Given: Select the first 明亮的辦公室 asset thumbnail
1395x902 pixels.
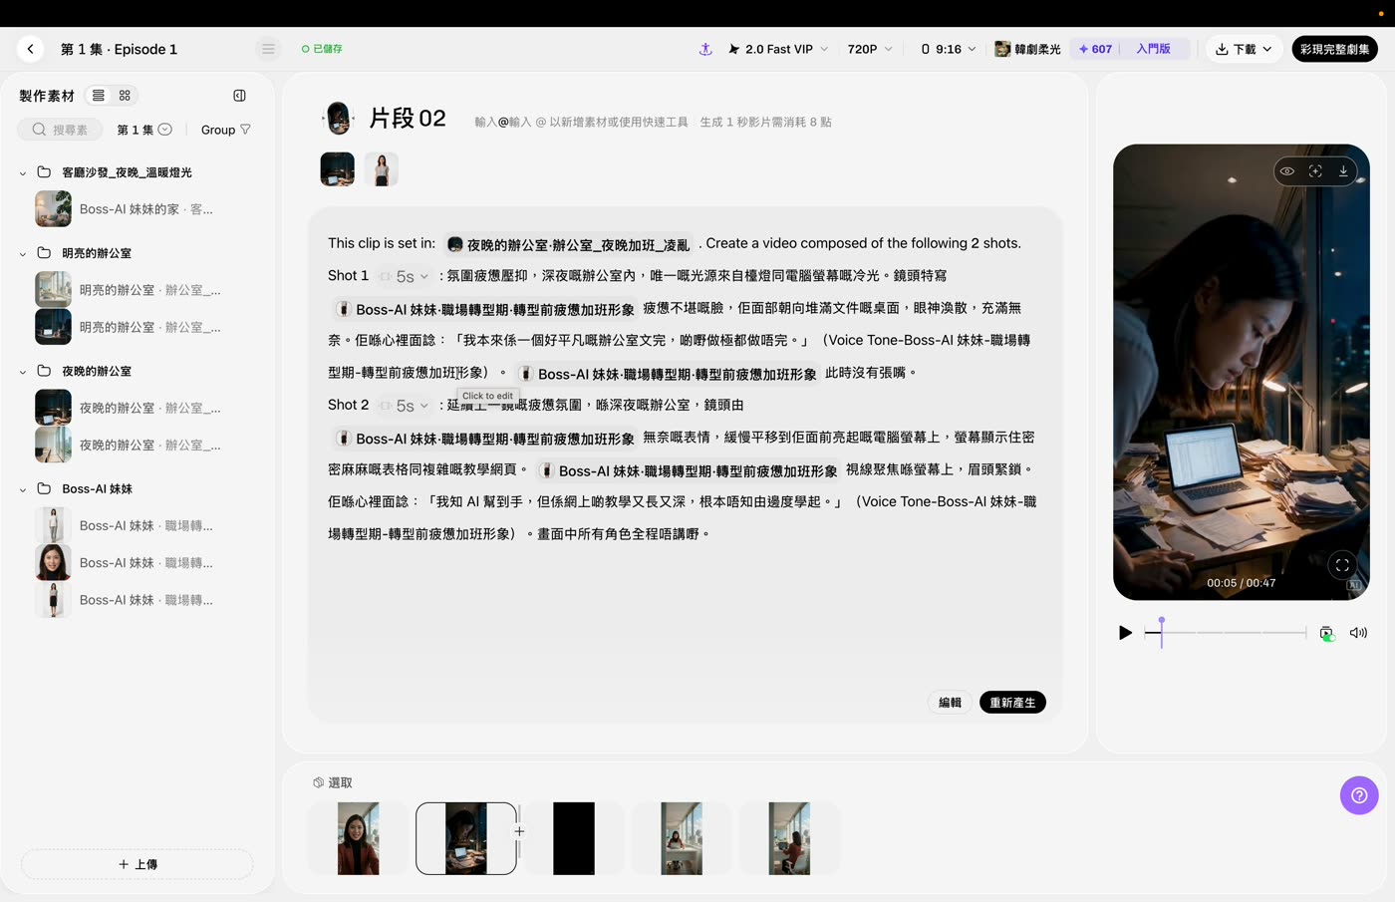Looking at the screenshot, I should [53, 290].
